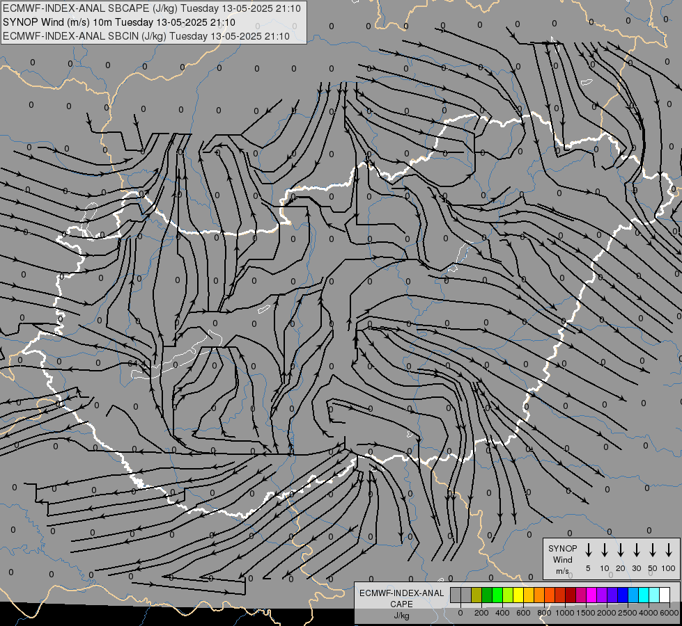This screenshot has width=682, height=626.
Task: Select the SBCAPE title line in header
Action: coord(151,8)
